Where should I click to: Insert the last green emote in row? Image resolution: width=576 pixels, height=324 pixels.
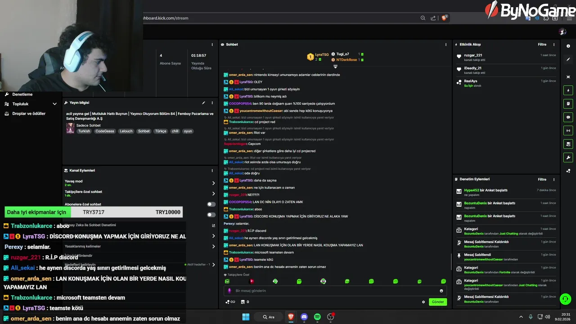(x=443, y=281)
